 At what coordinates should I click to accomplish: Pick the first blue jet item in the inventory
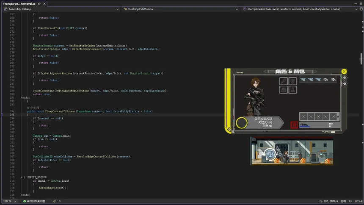tap(303, 80)
